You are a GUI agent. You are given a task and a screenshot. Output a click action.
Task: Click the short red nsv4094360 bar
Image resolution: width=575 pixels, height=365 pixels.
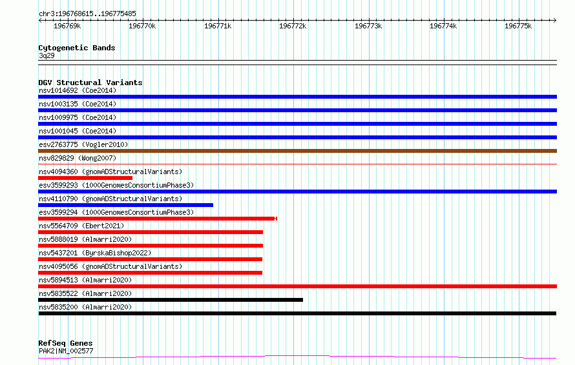pyautogui.click(x=85, y=178)
